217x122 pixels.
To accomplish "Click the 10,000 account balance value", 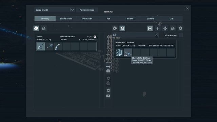I will tap(90, 37).
